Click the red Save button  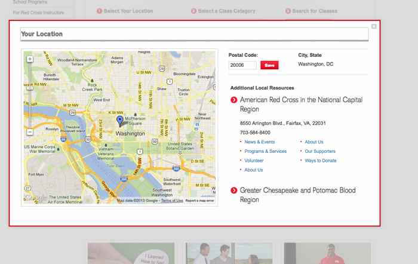(269, 65)
